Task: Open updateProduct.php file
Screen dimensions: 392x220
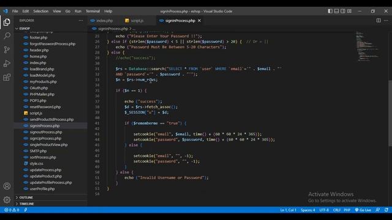Action: pyautogui.click(x=46, y=176)
